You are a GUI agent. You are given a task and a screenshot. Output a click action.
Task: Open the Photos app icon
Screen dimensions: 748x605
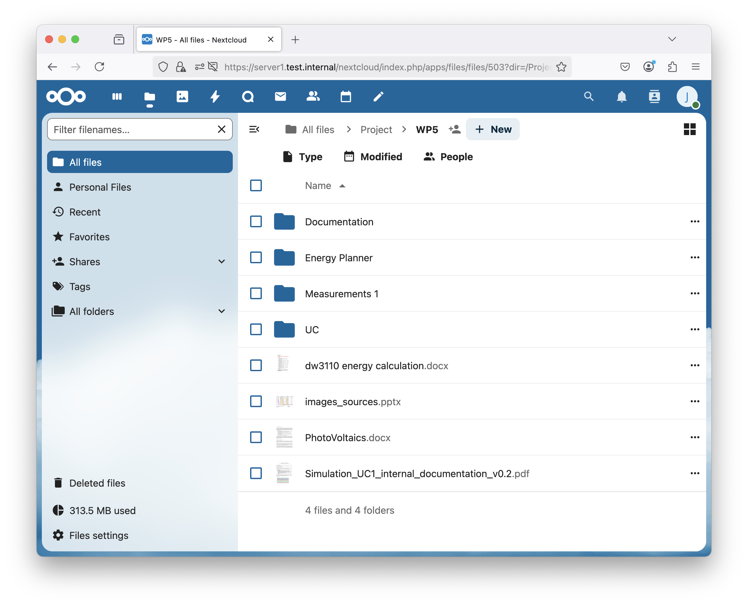[x=182, y=96]
